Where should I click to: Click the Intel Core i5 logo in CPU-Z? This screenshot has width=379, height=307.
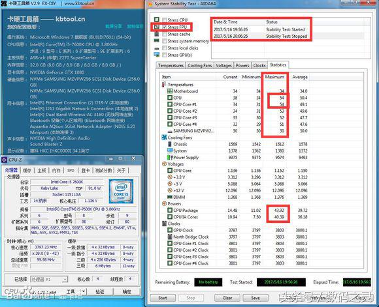121,191
